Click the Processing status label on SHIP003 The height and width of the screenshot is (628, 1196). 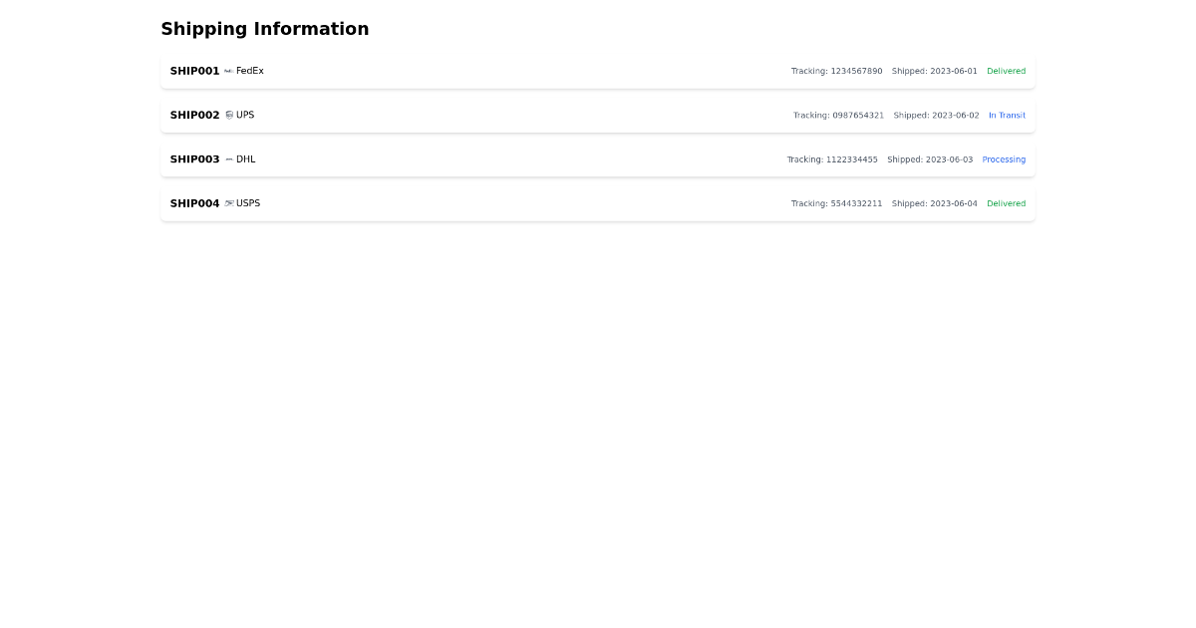[1004, 158]
